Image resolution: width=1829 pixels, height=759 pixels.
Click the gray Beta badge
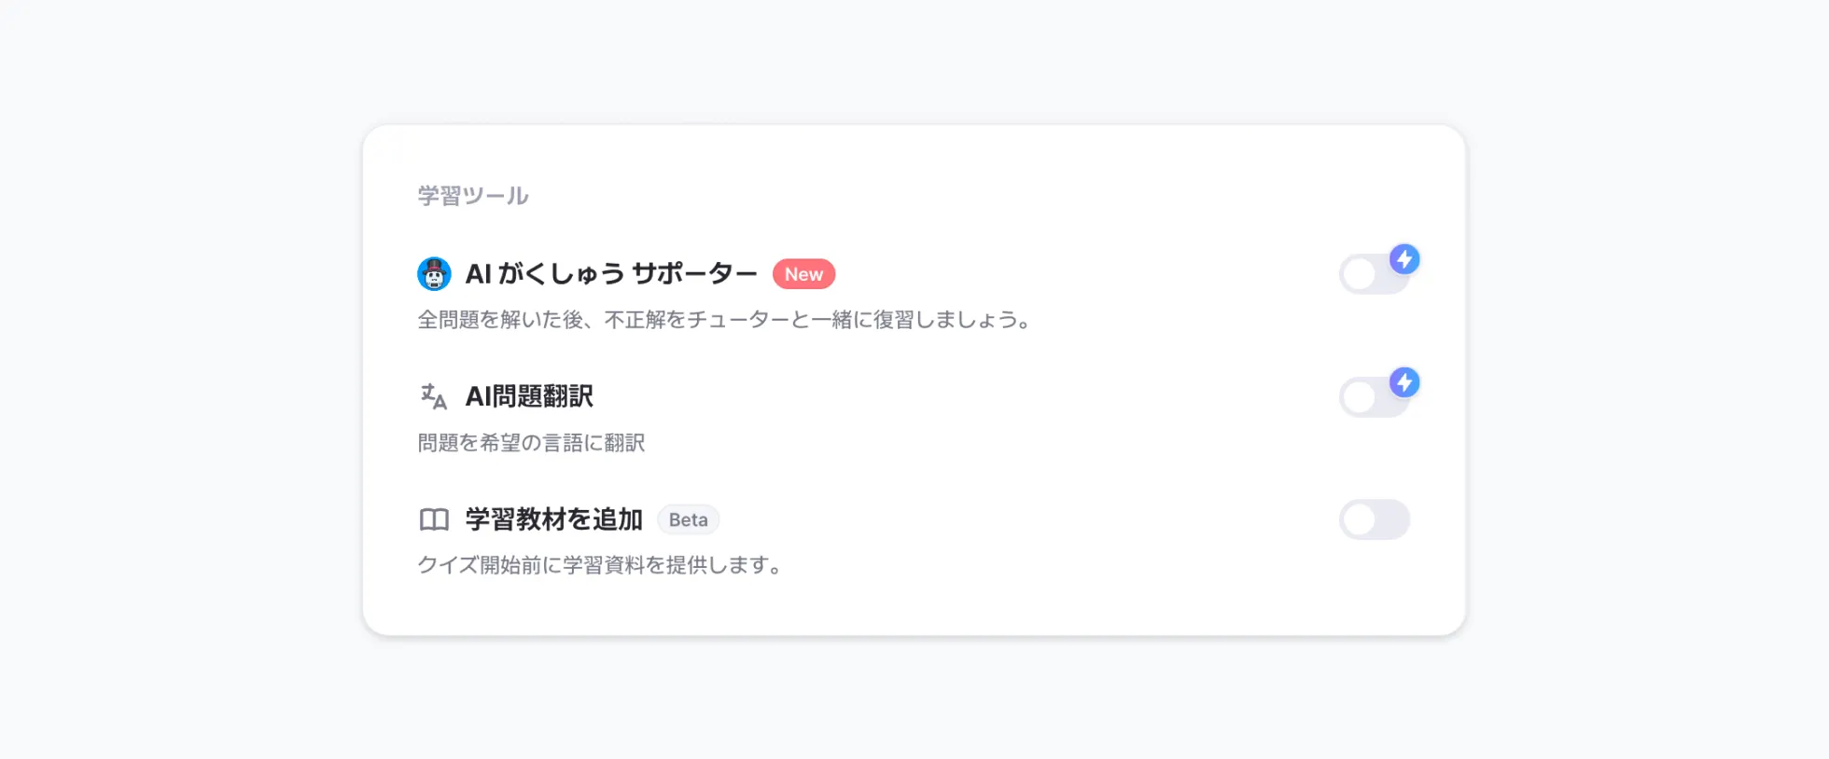coord(688,519)
